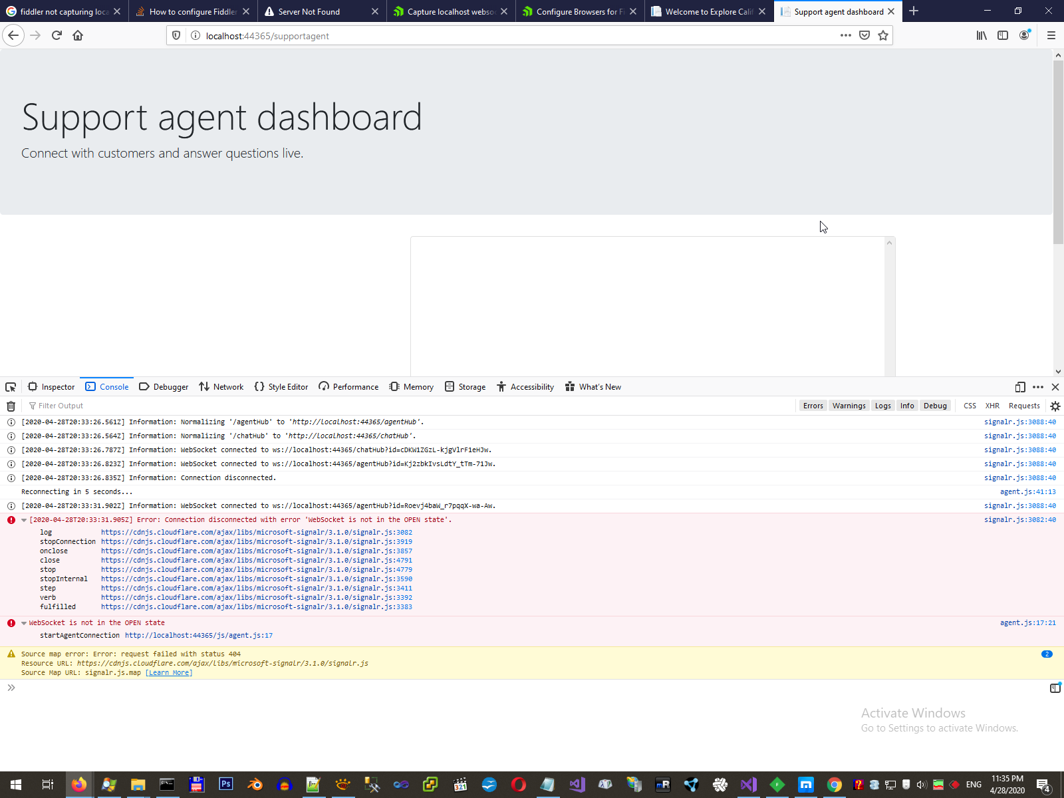Screen dimensions: 1064x798
Task: Open console settings gear
Action: coord(1055,406)
